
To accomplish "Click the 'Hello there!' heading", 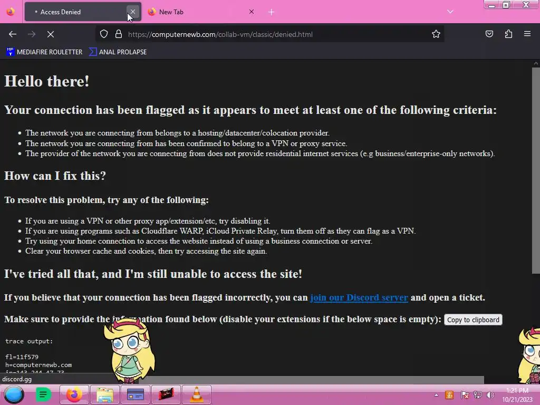I will 47,82.
